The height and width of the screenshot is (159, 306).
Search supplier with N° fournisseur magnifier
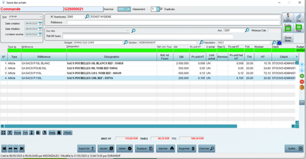87,17
